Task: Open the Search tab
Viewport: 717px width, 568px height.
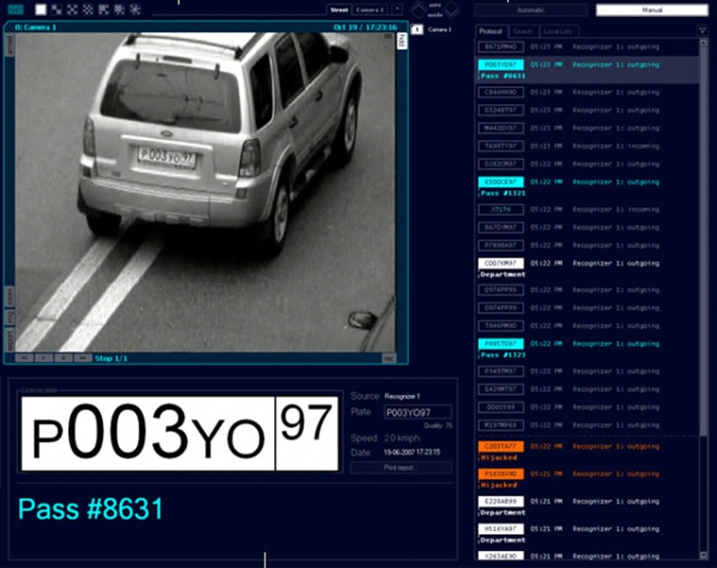Action: pos(522,31)
